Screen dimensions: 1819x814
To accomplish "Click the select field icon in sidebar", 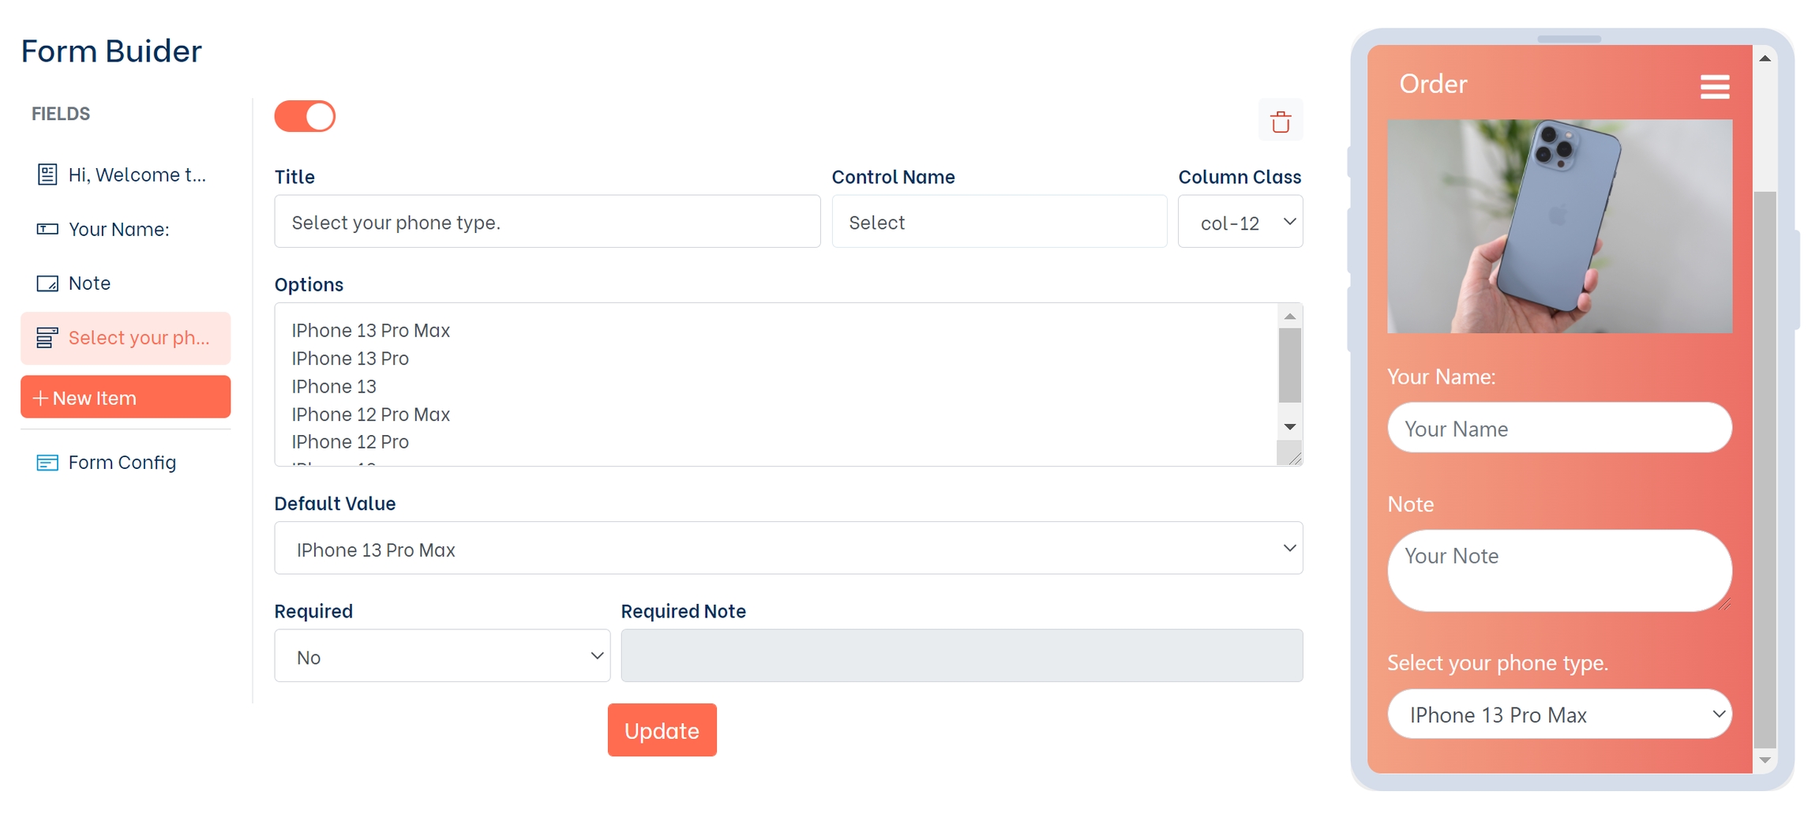I will click(47, 338).
